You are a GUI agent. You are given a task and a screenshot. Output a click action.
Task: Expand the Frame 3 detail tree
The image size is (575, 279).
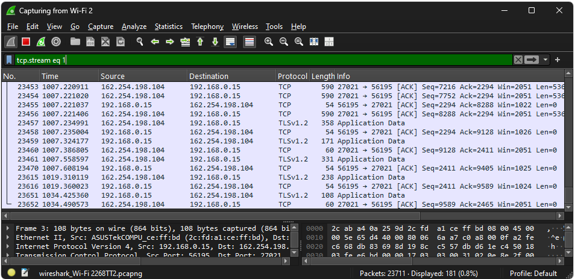pyautogui.click(x=8, y=229)
